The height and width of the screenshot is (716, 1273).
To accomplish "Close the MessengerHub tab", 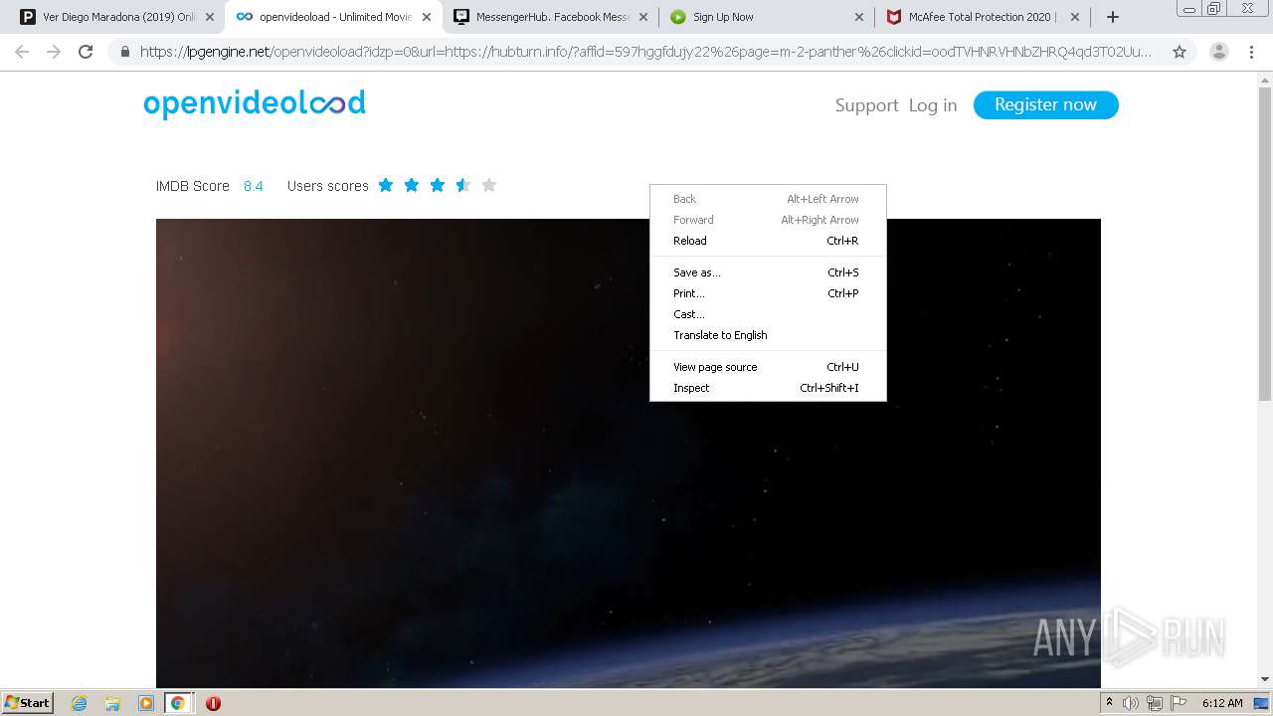I will coord(643,17).
